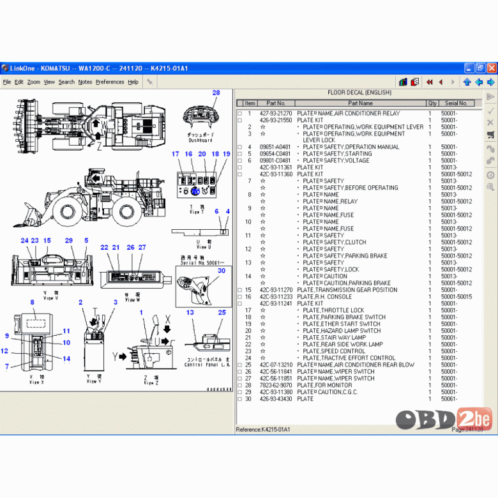This screenshot has height=498, width=498.
Task: Click the FLOOR DECAL (ENGLISH) title
Action: pos(359,93)
